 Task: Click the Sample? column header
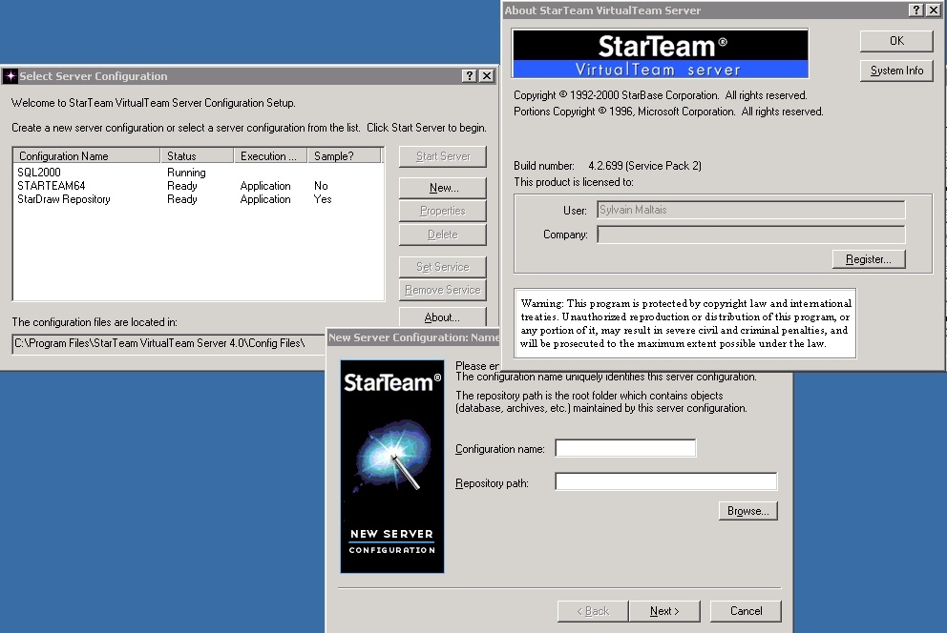pyautogui.click(x=345, y=155)
